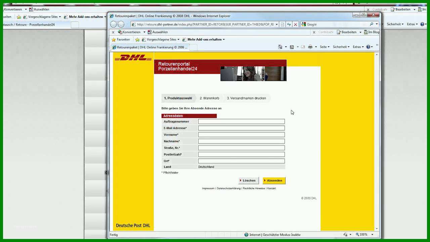
Task: Open the Extras menu in front window
Action: 358,47
